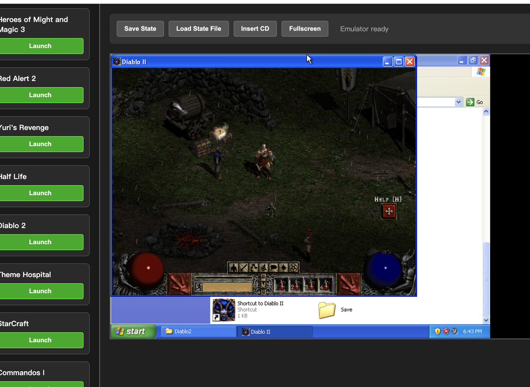Expand the Explorer address bar dropdown
The width and height of the screenshot is (530, 387).
[458, 102]
